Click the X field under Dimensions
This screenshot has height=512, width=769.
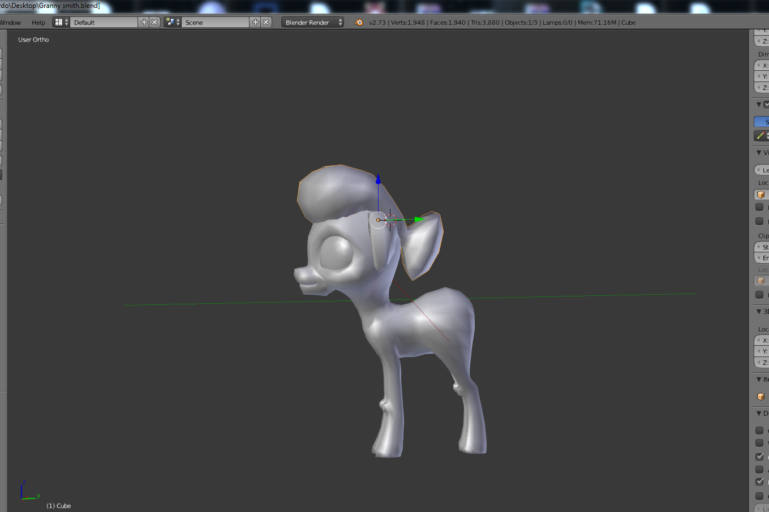pyautogui.click(x=762, y=65)
